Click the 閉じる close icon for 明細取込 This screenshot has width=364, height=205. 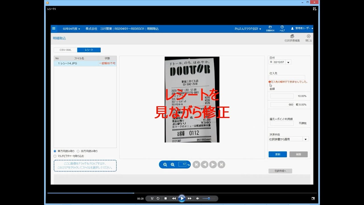(309, 38)
